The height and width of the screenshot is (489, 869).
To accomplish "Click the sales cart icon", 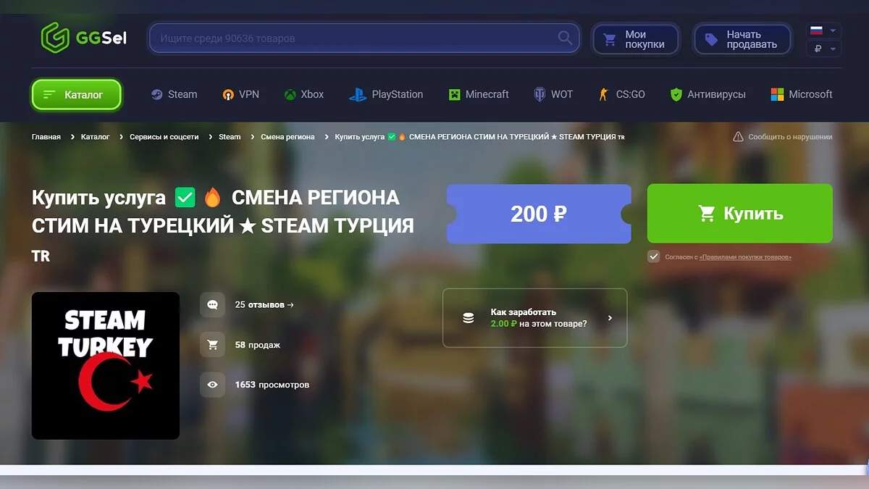I will coord(212,345).
